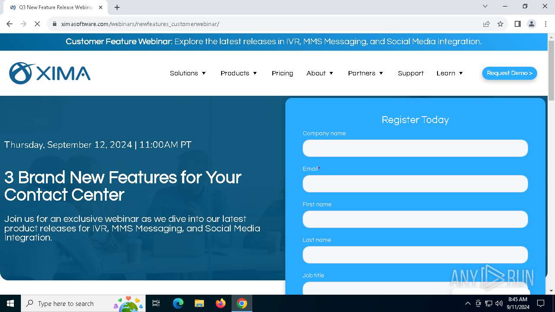Stop loading the page
This screenshot has width=555, height=312.
tap(37, 24)
